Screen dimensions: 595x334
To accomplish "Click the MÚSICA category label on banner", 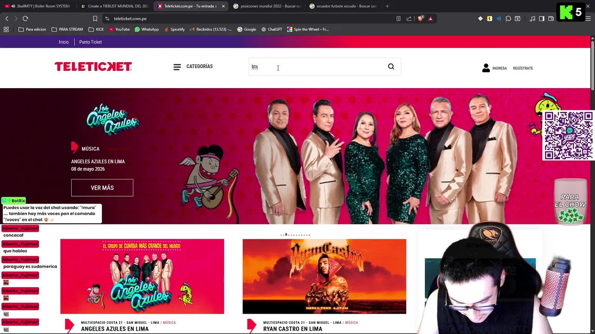I will pos(90,149).
